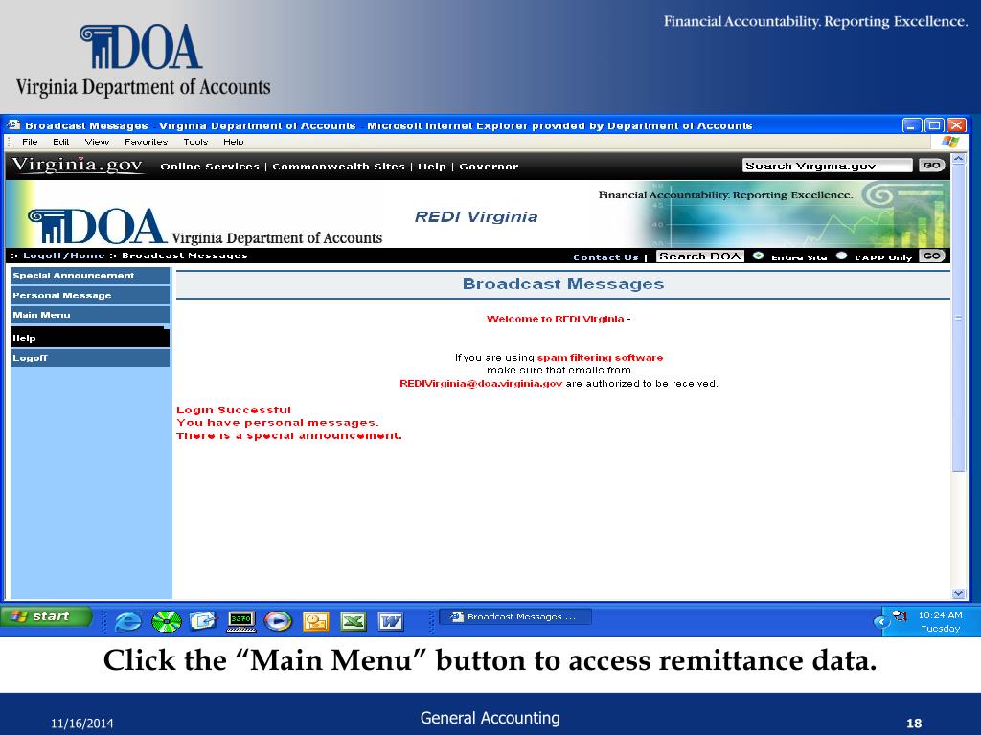
Task: Open the Tools menu
Action: point(195,142)
